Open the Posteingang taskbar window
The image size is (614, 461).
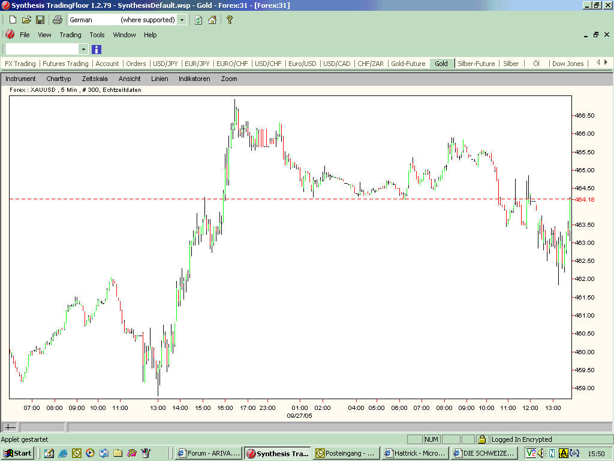pos(346,453)
